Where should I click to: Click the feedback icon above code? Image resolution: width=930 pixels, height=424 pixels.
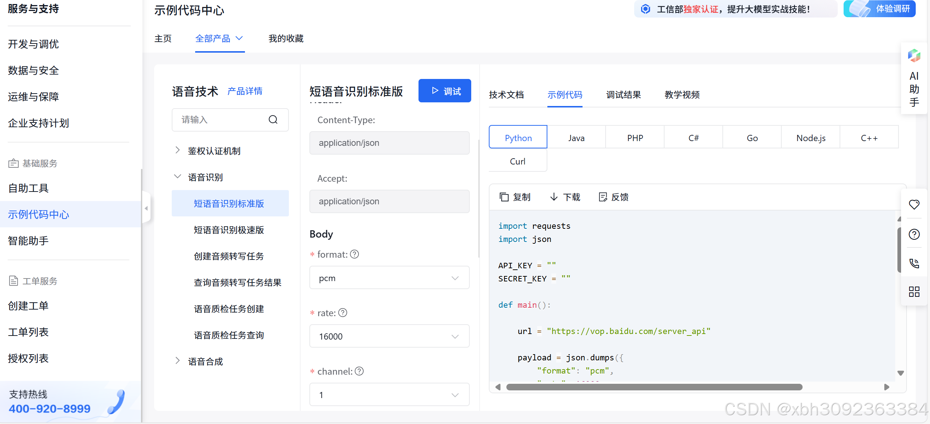pyautogui.click(x=603, y=197)
